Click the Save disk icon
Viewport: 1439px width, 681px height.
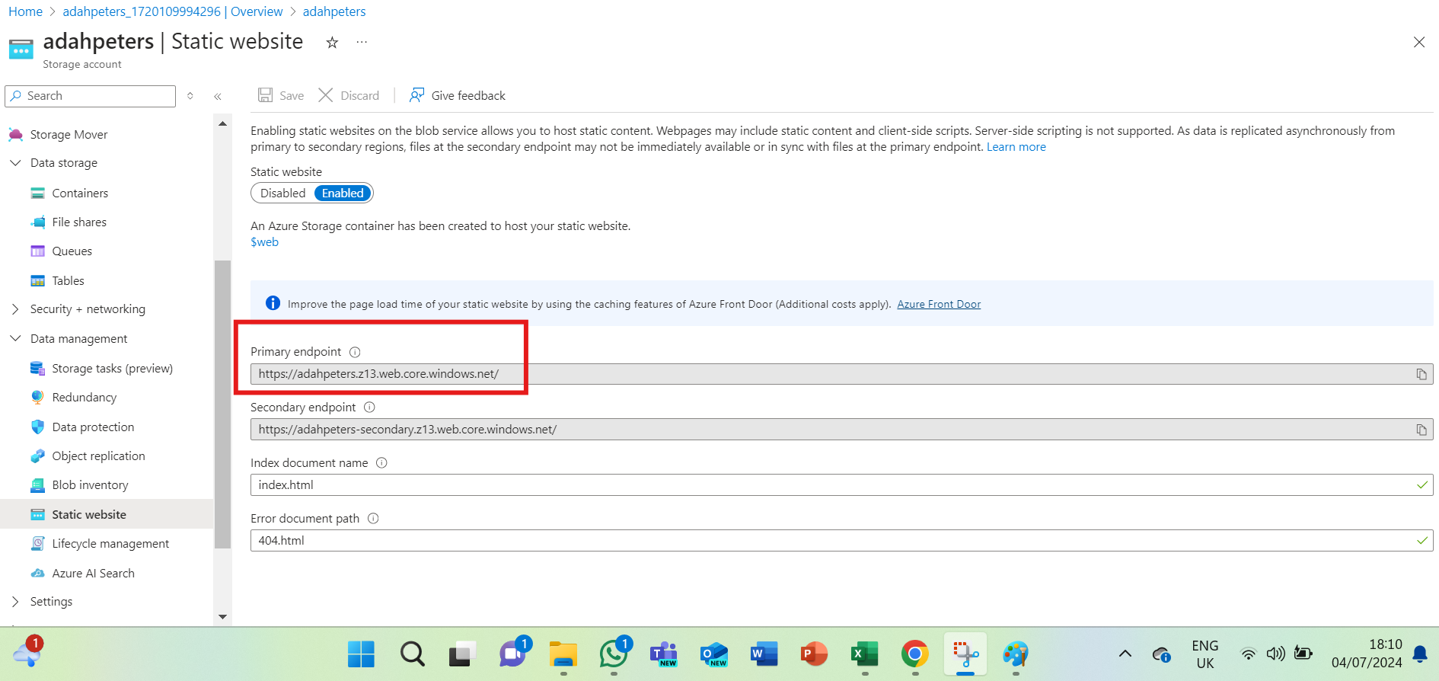point(265,95)
